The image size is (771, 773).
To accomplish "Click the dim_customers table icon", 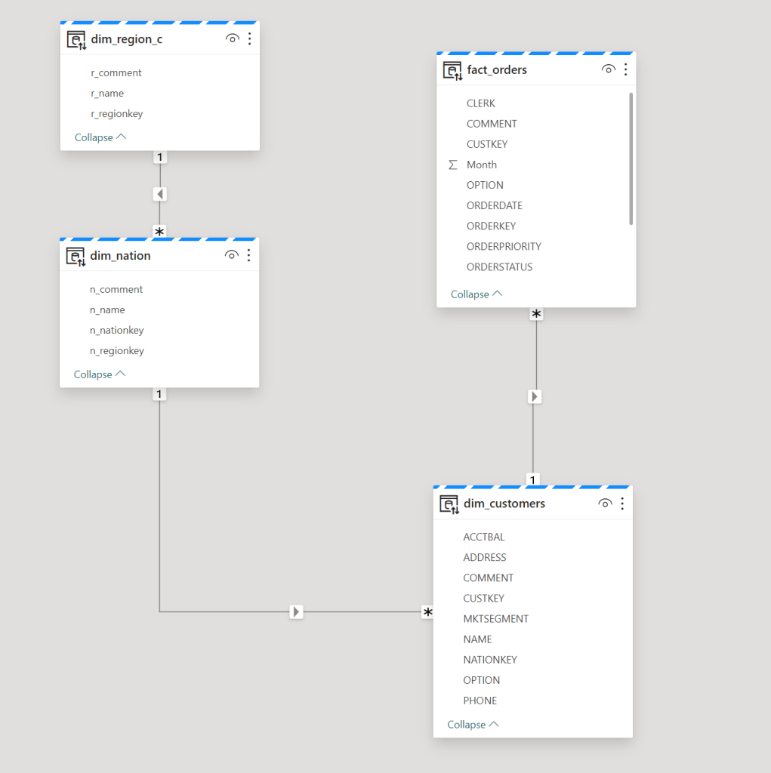I will click(x=449, y=504).
